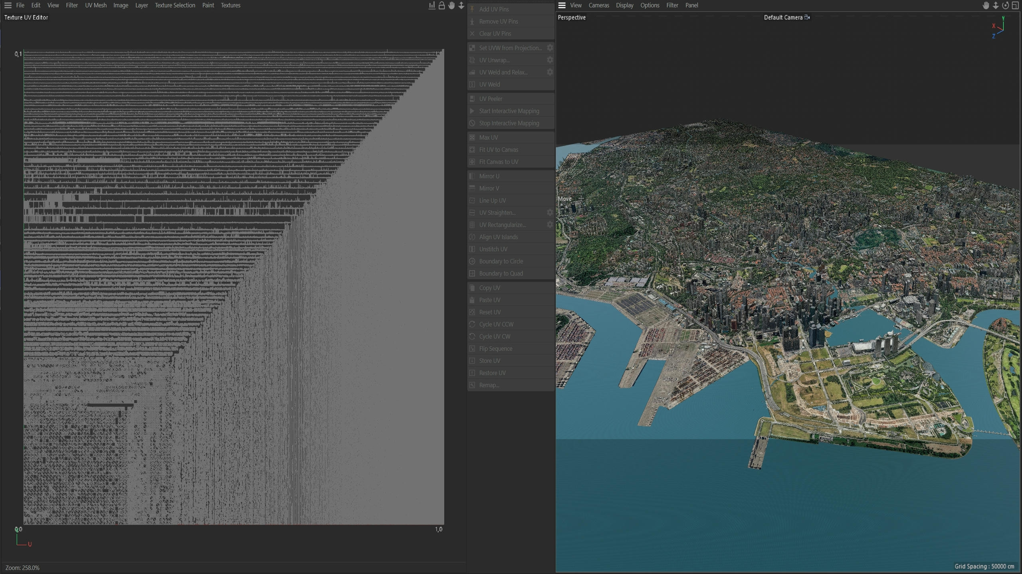Viewport: 1022px width, 574px height.
Task: Click the viewport orbit rotate icon
Action: pyautogui.click(x=1005, y=5)
